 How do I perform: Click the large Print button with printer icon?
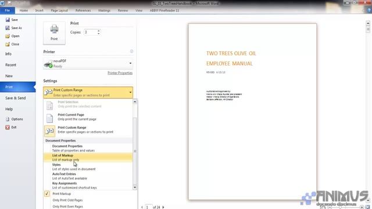(x=54, y=33)
